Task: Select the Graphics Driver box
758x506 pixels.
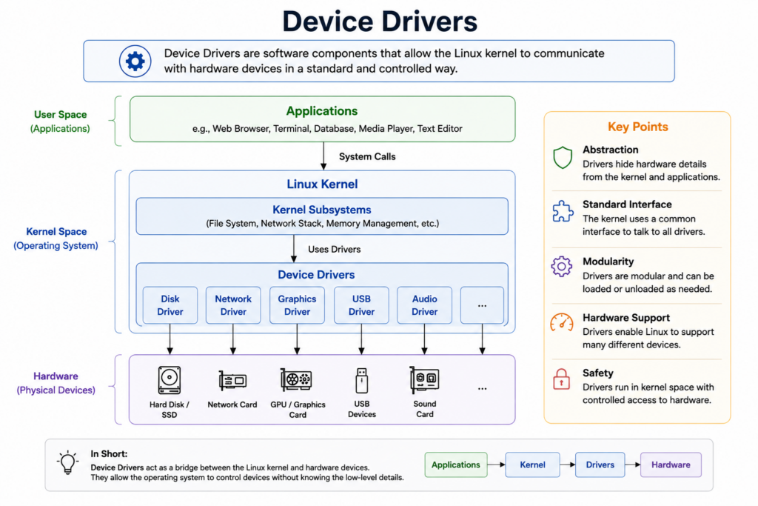Action: (x=297, y=305)
